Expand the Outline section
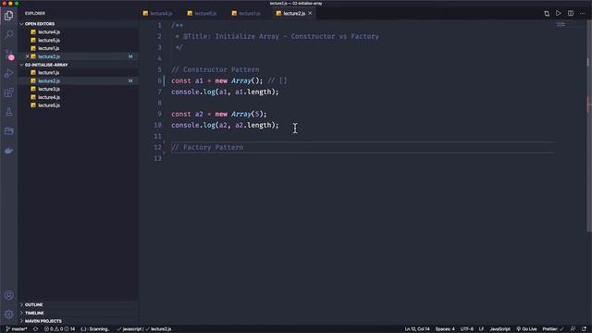Viewport: 592px width, 333px height. coord(33,304)
